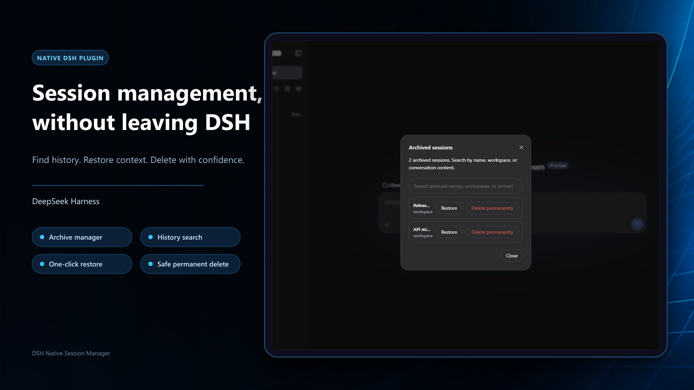
Task: Restore the Releas... archived session
Action: (x=449, y=208)
